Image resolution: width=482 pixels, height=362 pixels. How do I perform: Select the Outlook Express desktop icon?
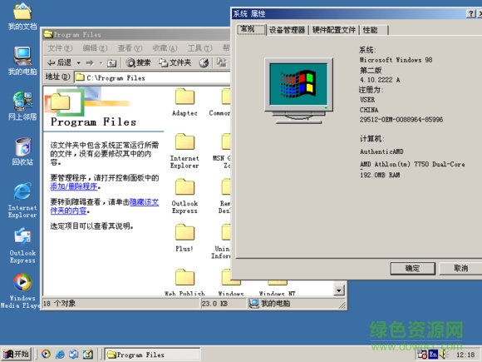[x=22, y=245]
